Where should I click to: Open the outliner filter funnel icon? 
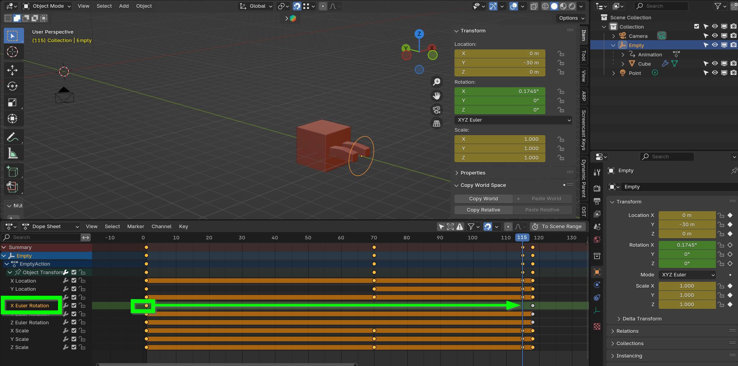click(x=718, y=6)
